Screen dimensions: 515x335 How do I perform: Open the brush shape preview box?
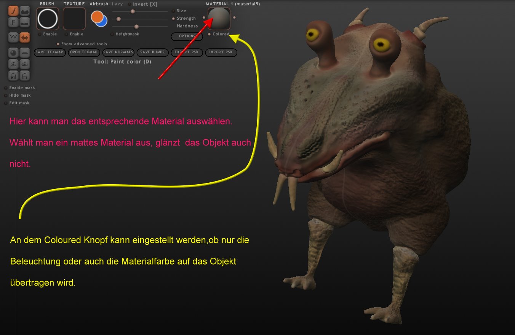(48, 19)
